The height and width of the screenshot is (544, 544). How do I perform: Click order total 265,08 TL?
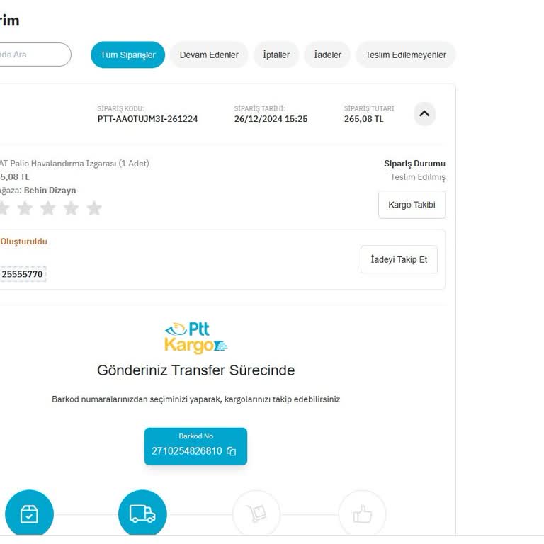point(363,119)
